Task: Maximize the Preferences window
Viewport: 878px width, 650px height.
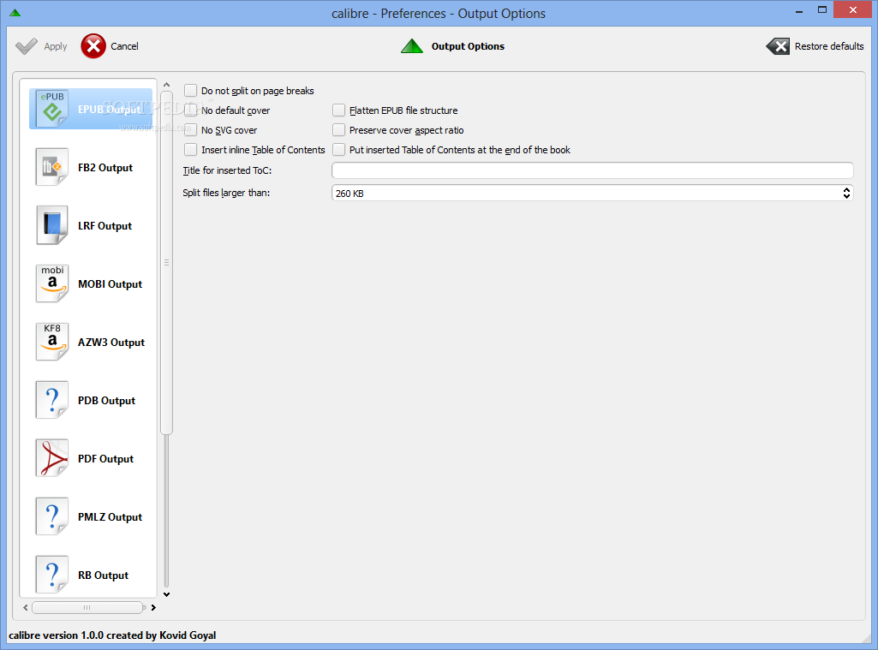Action: tap(822, 10)
